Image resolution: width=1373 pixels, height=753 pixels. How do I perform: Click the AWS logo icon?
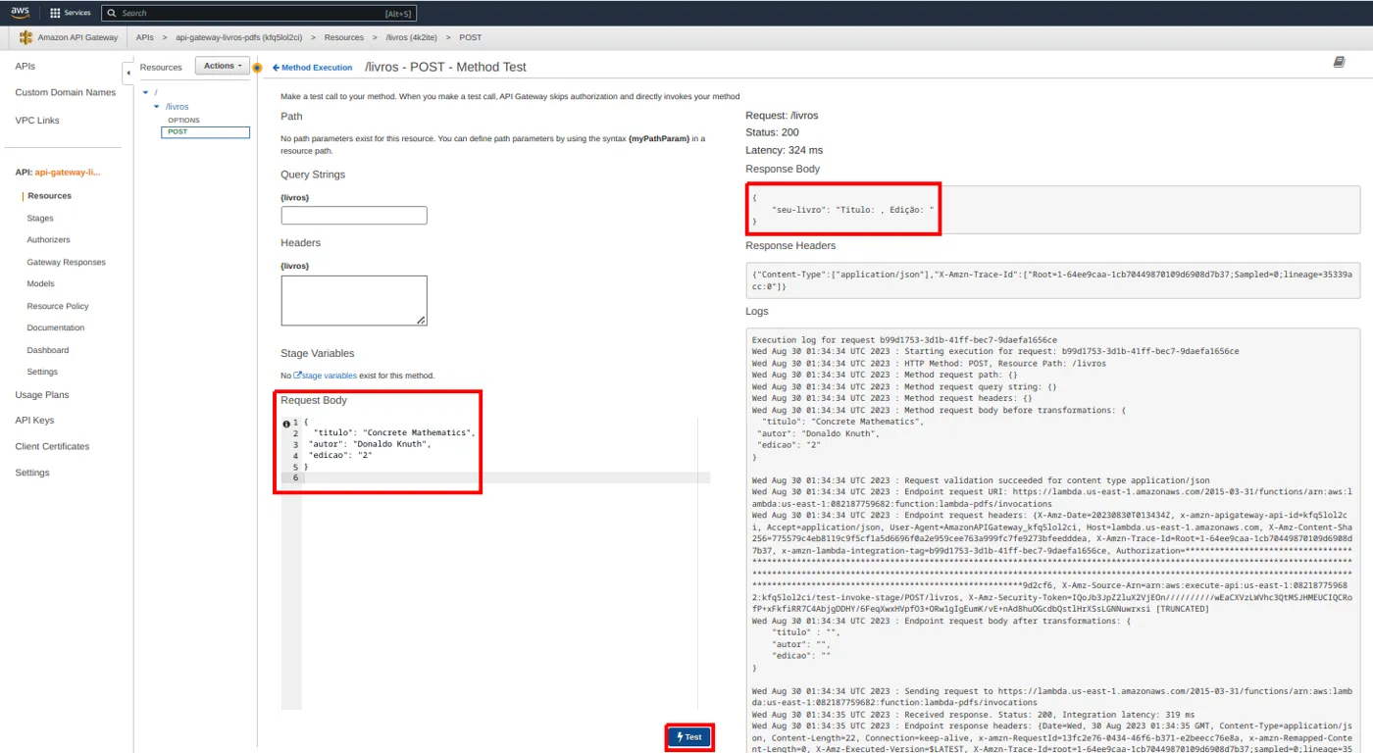(x=21, y=13)
